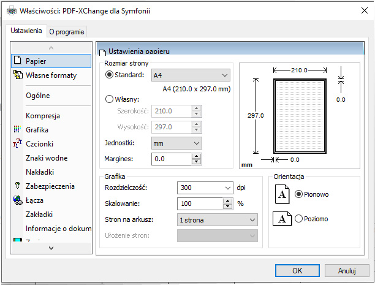Click the Łącza globe icon

point(18,200)
